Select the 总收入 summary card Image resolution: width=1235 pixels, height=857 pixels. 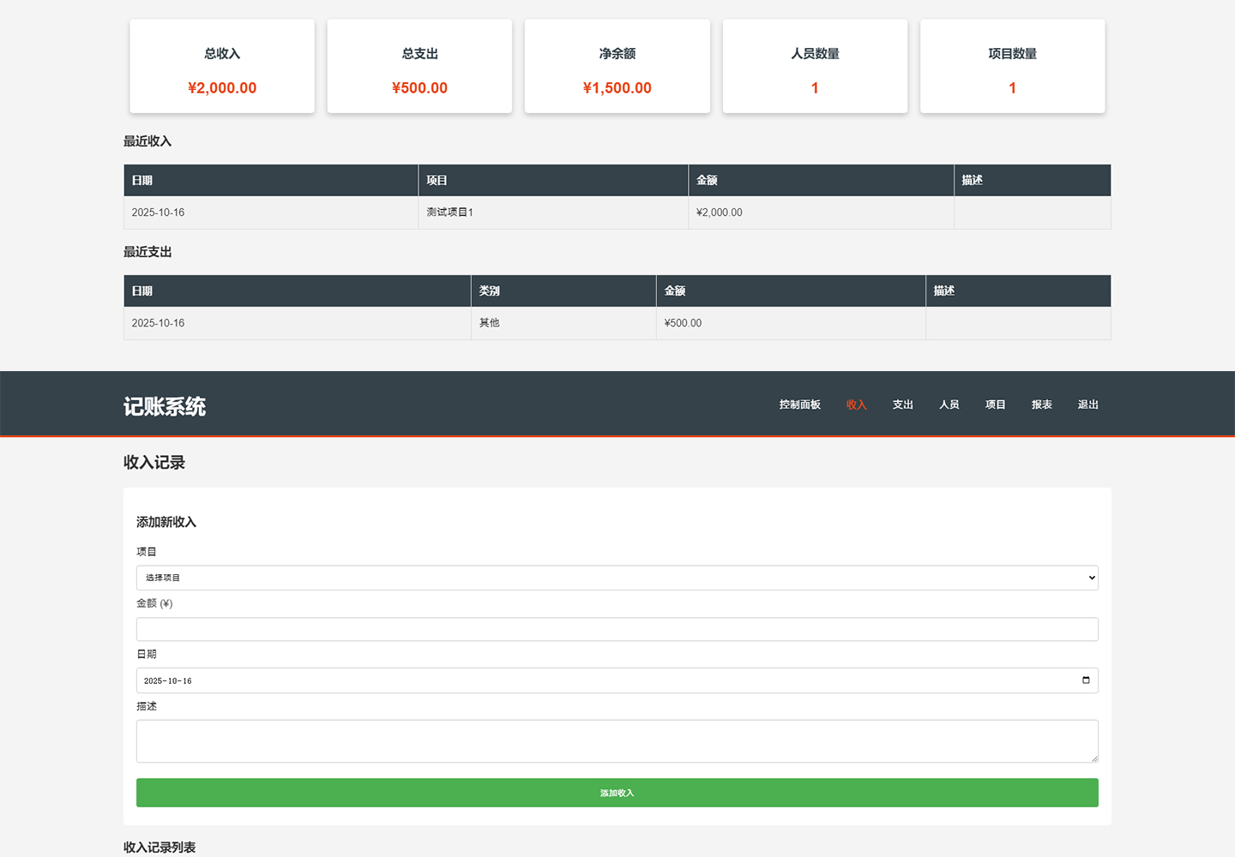point(222,67)
